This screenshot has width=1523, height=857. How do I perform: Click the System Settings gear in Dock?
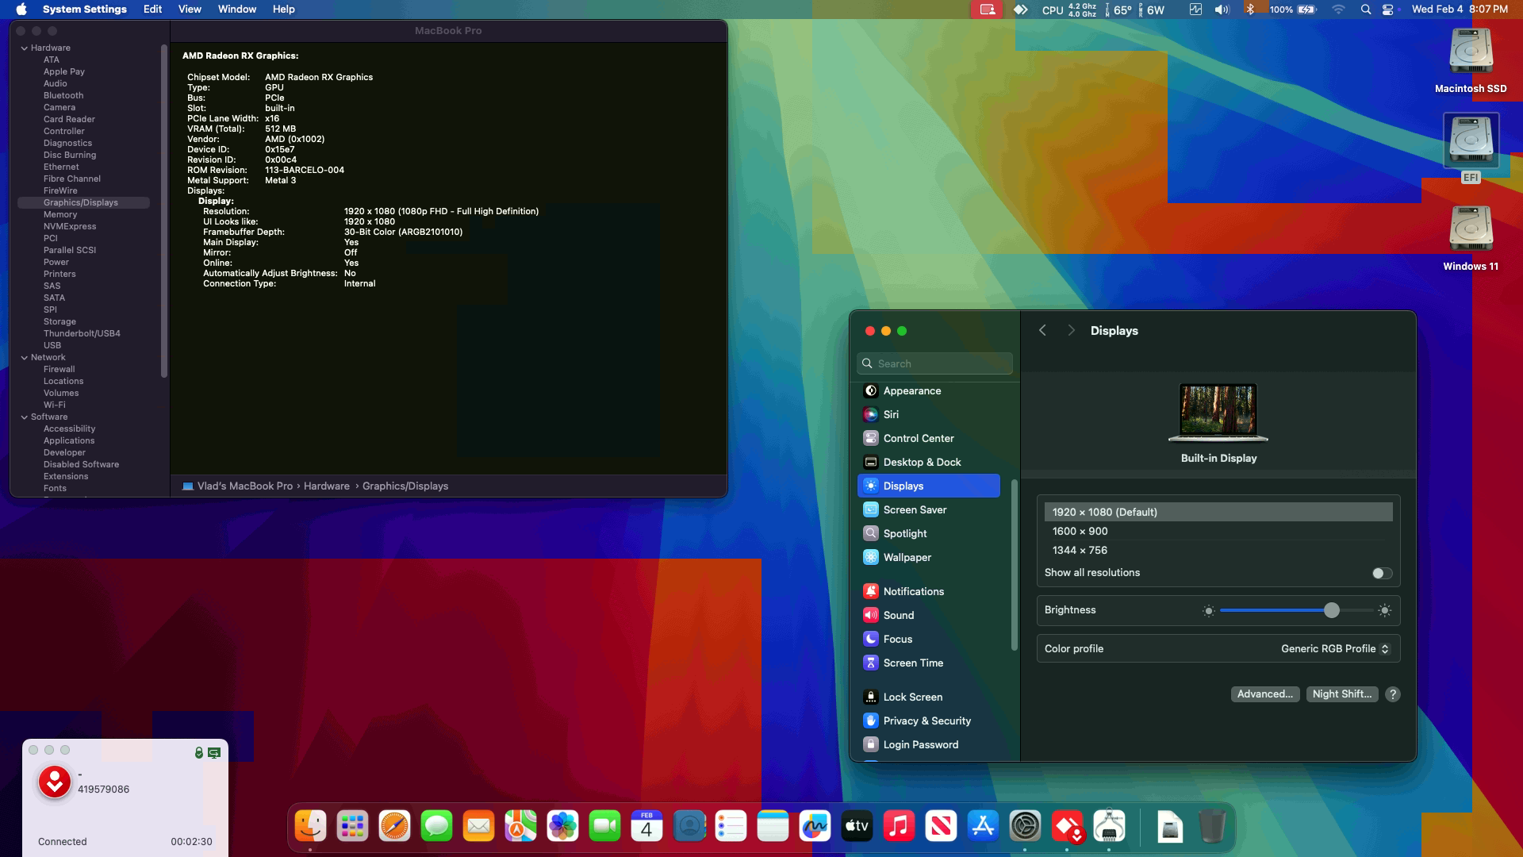(x=1025, y=826)
